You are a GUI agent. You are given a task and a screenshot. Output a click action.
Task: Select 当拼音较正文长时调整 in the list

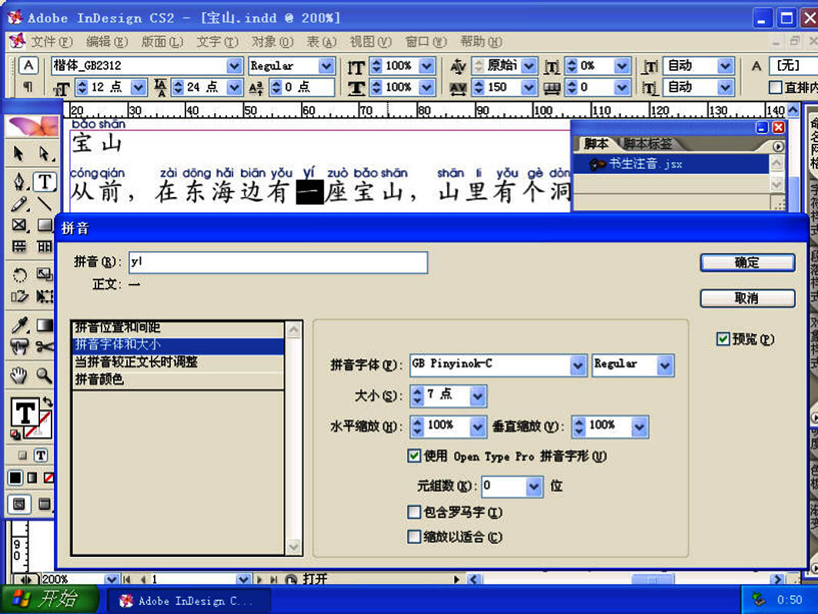click(178, 362)
